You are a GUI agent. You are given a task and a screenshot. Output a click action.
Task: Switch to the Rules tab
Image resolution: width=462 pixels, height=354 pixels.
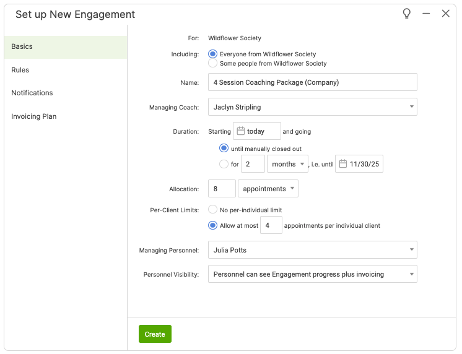(20, 70)
